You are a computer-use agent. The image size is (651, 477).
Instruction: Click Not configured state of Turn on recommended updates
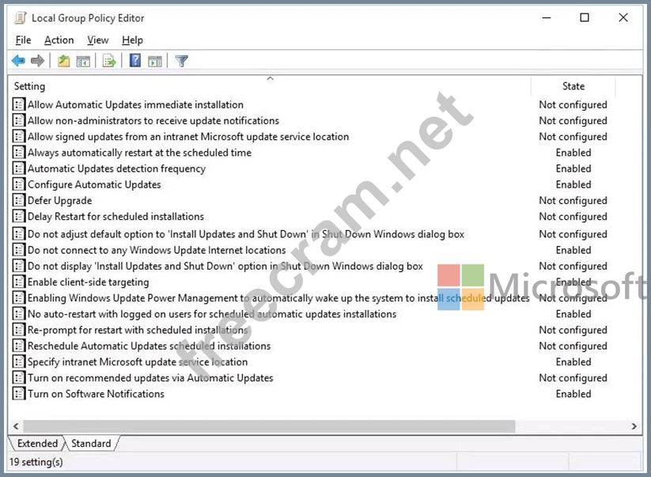(573, 378)
